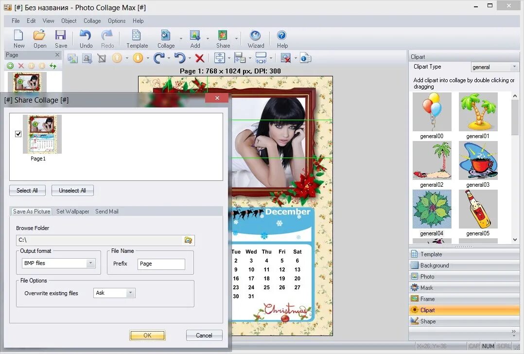Click the rotate counterclockwise blue arrow icon
This screenshot has width=524, height=354.
point(180,58)
